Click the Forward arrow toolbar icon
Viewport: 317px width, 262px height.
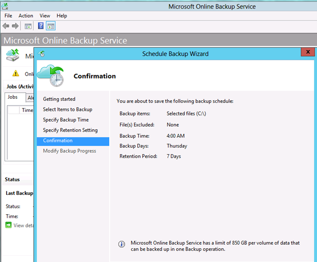pos(15,26)
